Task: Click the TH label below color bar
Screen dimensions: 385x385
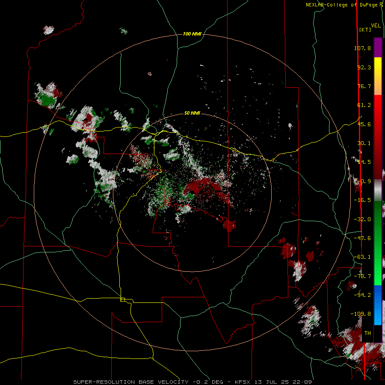Action: (367, 333)
